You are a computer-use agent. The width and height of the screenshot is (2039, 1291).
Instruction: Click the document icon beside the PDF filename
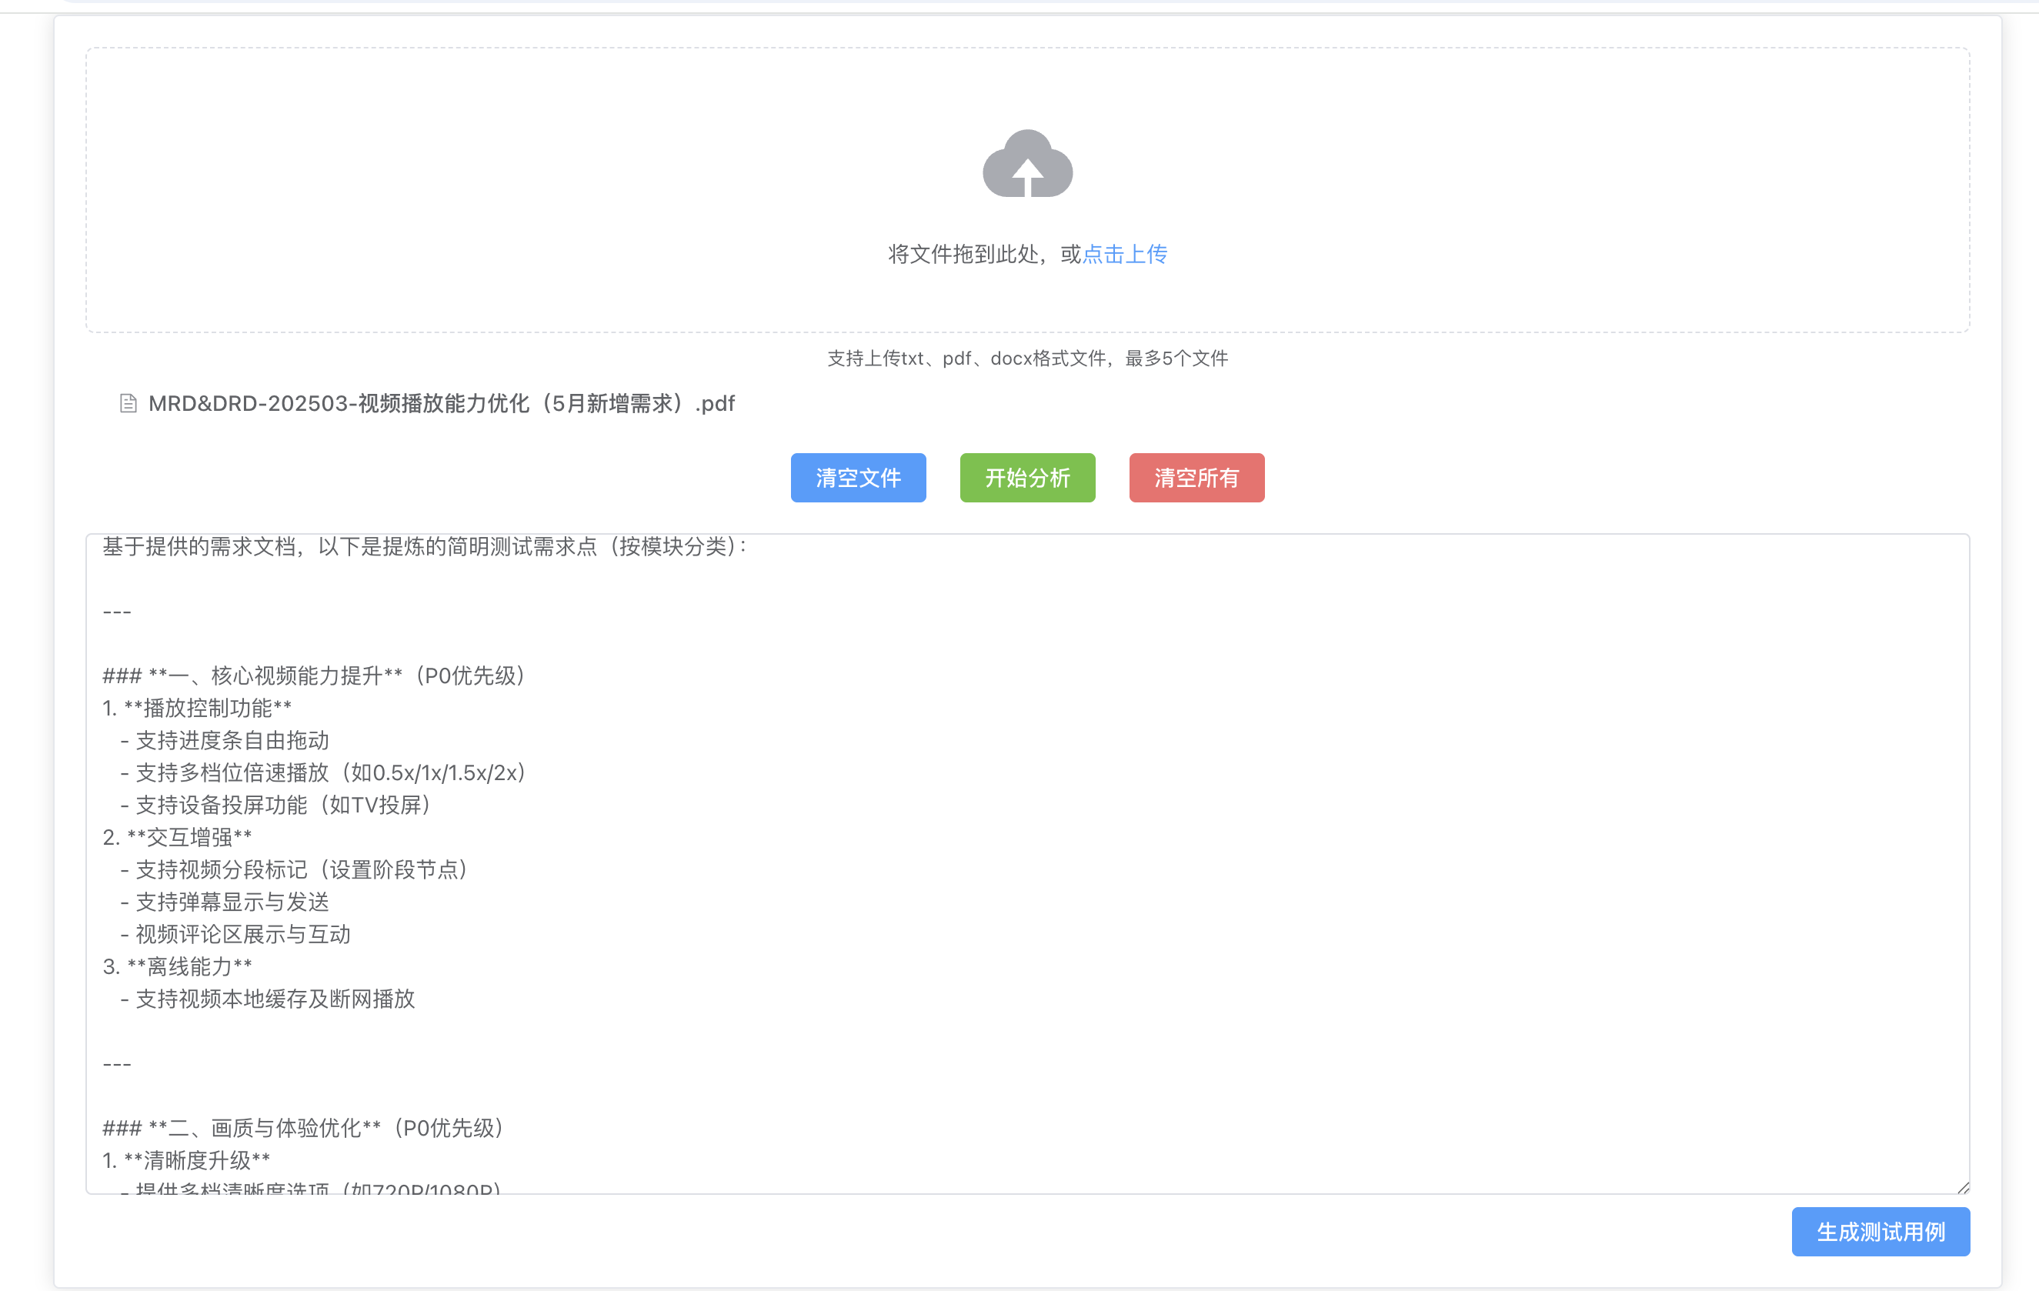[128, 404]
